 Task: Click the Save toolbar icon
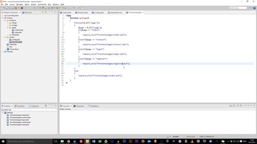tap(6, 8)
